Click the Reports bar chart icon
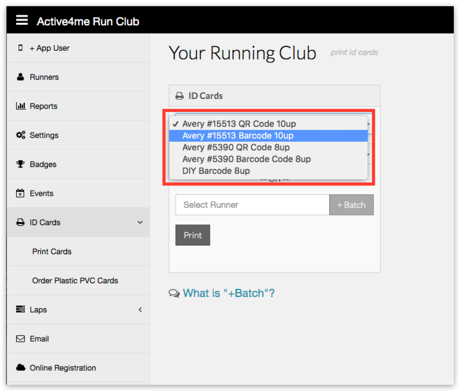The width and height of the screenshot is (460, 391). click(x=20, y=106)
